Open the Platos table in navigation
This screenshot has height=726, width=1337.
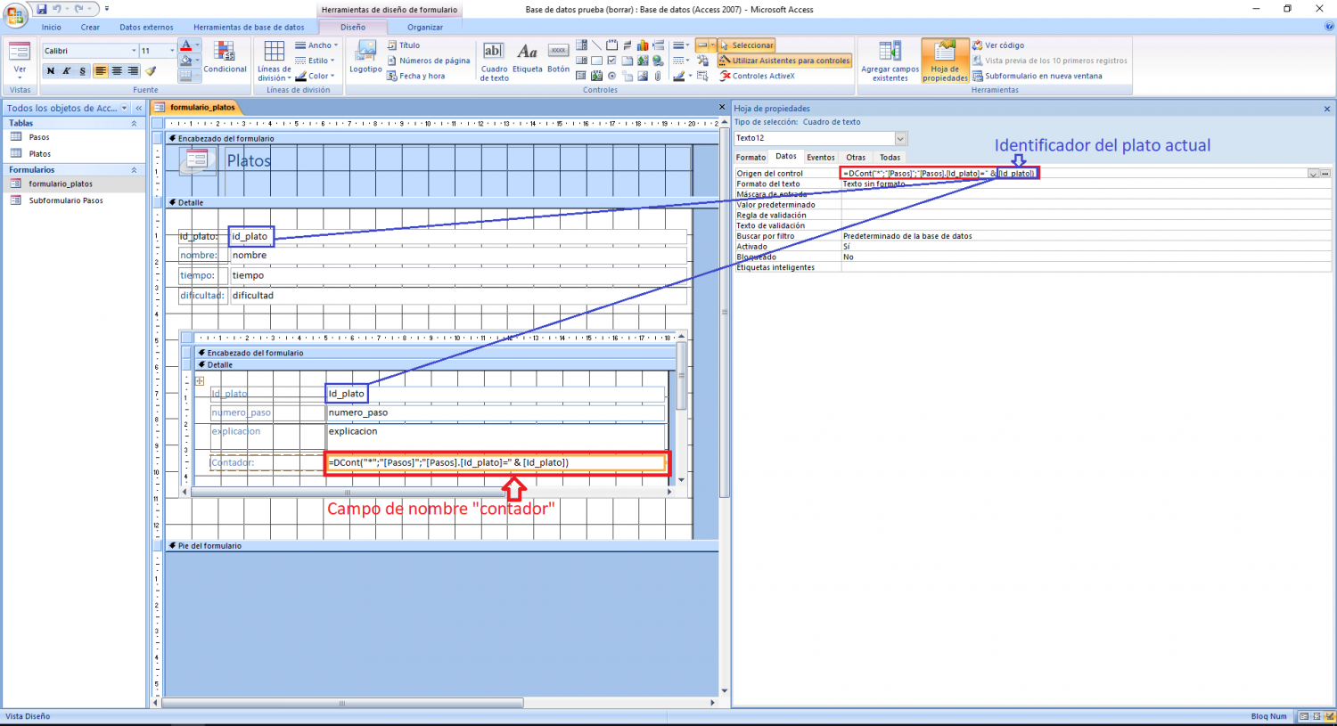[x=40, y=154]
